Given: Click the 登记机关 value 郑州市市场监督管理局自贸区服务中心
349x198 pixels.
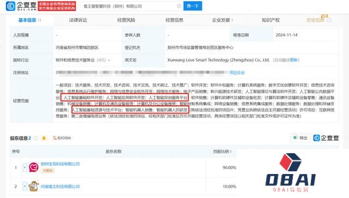Looking at the screenshot, I should coord(200,47).
